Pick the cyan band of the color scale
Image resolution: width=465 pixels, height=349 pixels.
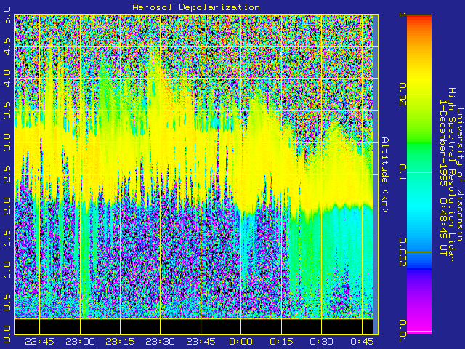[419, 205]
